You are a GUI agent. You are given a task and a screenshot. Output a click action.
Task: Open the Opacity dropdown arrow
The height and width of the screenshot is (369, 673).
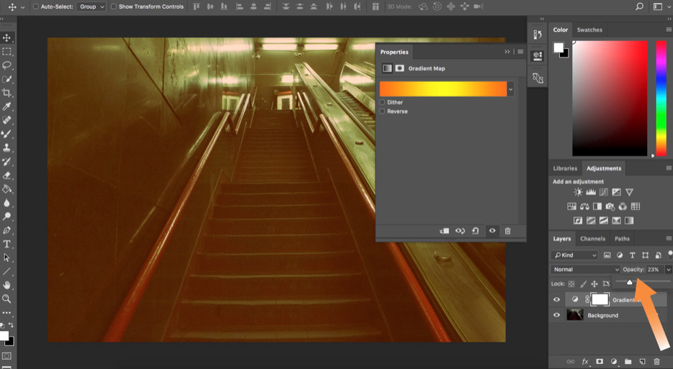668,269
